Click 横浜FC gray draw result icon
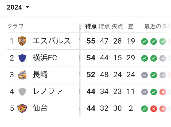Viewport: 171px width, 127px height. click(163, 58)
